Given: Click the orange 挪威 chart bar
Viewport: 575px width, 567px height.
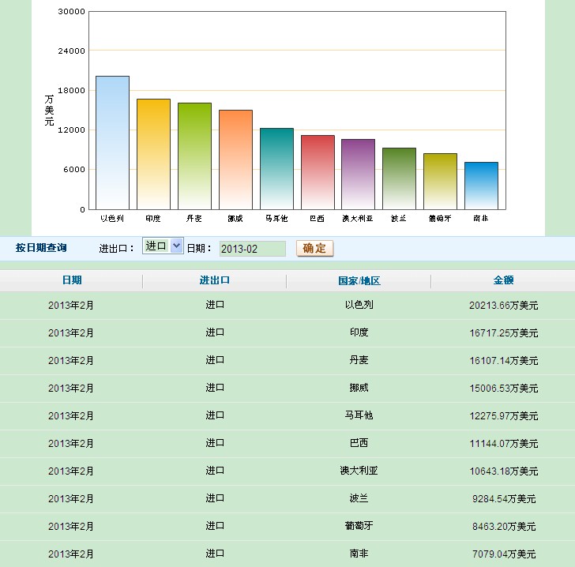Looking at the screenshot, I should coord(235,160).
